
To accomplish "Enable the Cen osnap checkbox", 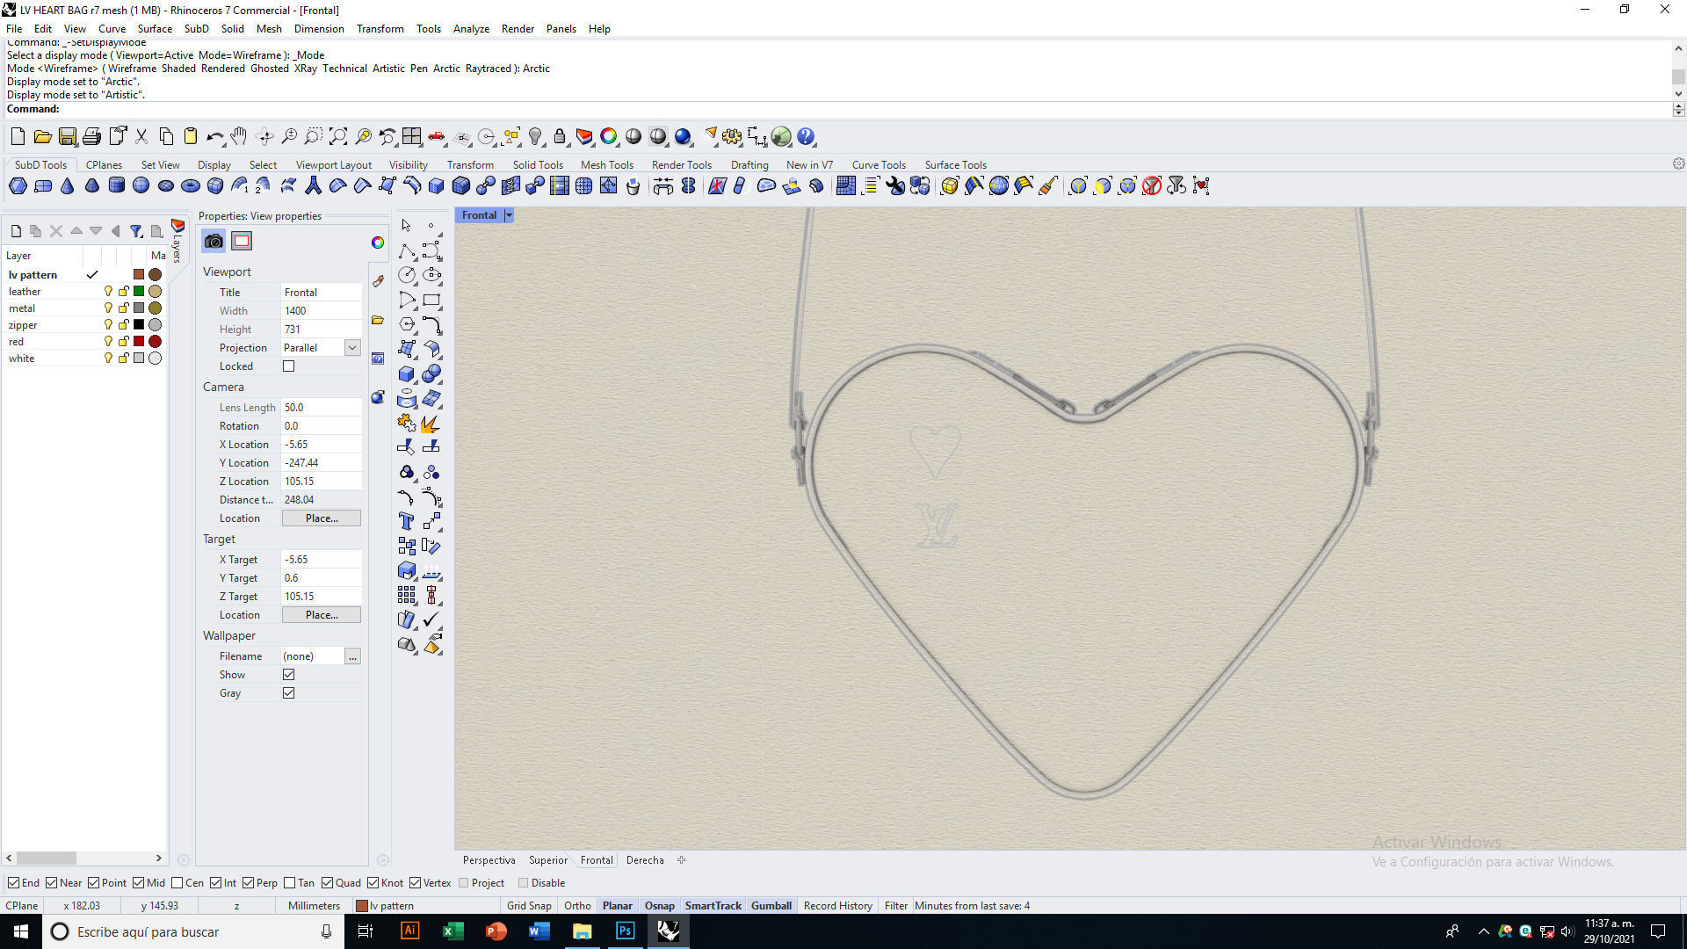I will tap(177, 883).
